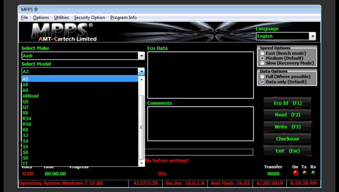The image size is (339, 192).
Task: Select S5 from the model list
Action: 80,147
